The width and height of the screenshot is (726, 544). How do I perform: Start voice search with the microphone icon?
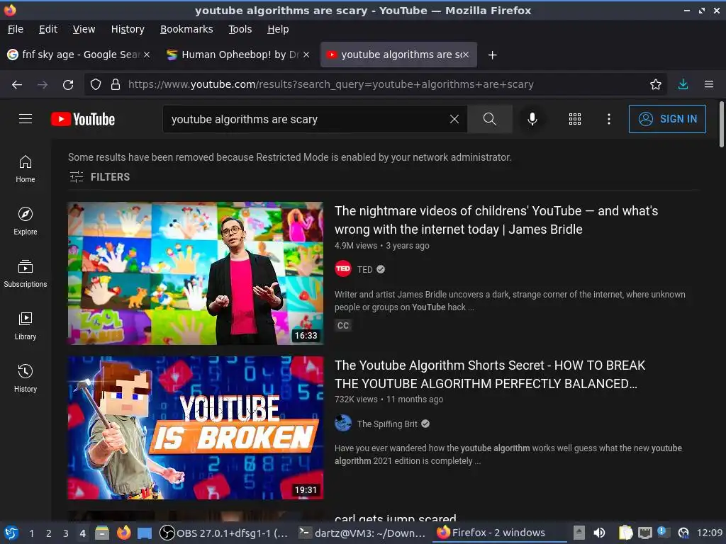[532, 119]
